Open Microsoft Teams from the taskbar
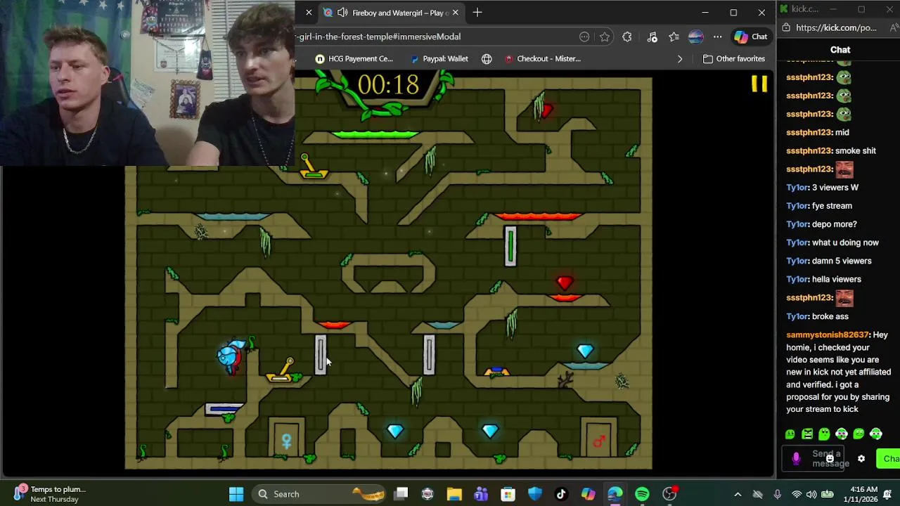The image size is (900, 506). pos(481,494)
